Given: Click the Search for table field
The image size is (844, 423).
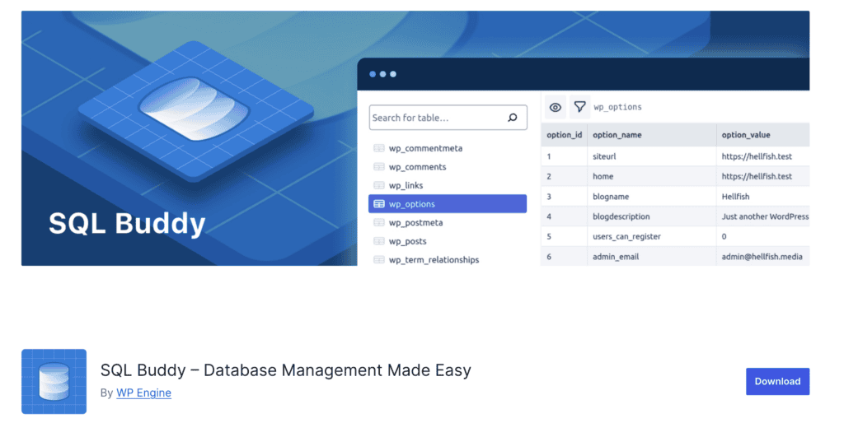Looking at the screenshot, I should tap(448, 118).
